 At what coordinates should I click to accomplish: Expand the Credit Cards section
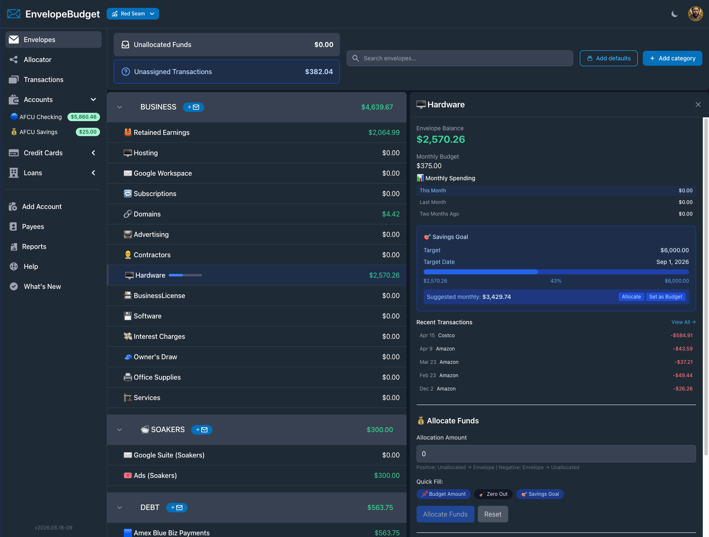(93, 153)
